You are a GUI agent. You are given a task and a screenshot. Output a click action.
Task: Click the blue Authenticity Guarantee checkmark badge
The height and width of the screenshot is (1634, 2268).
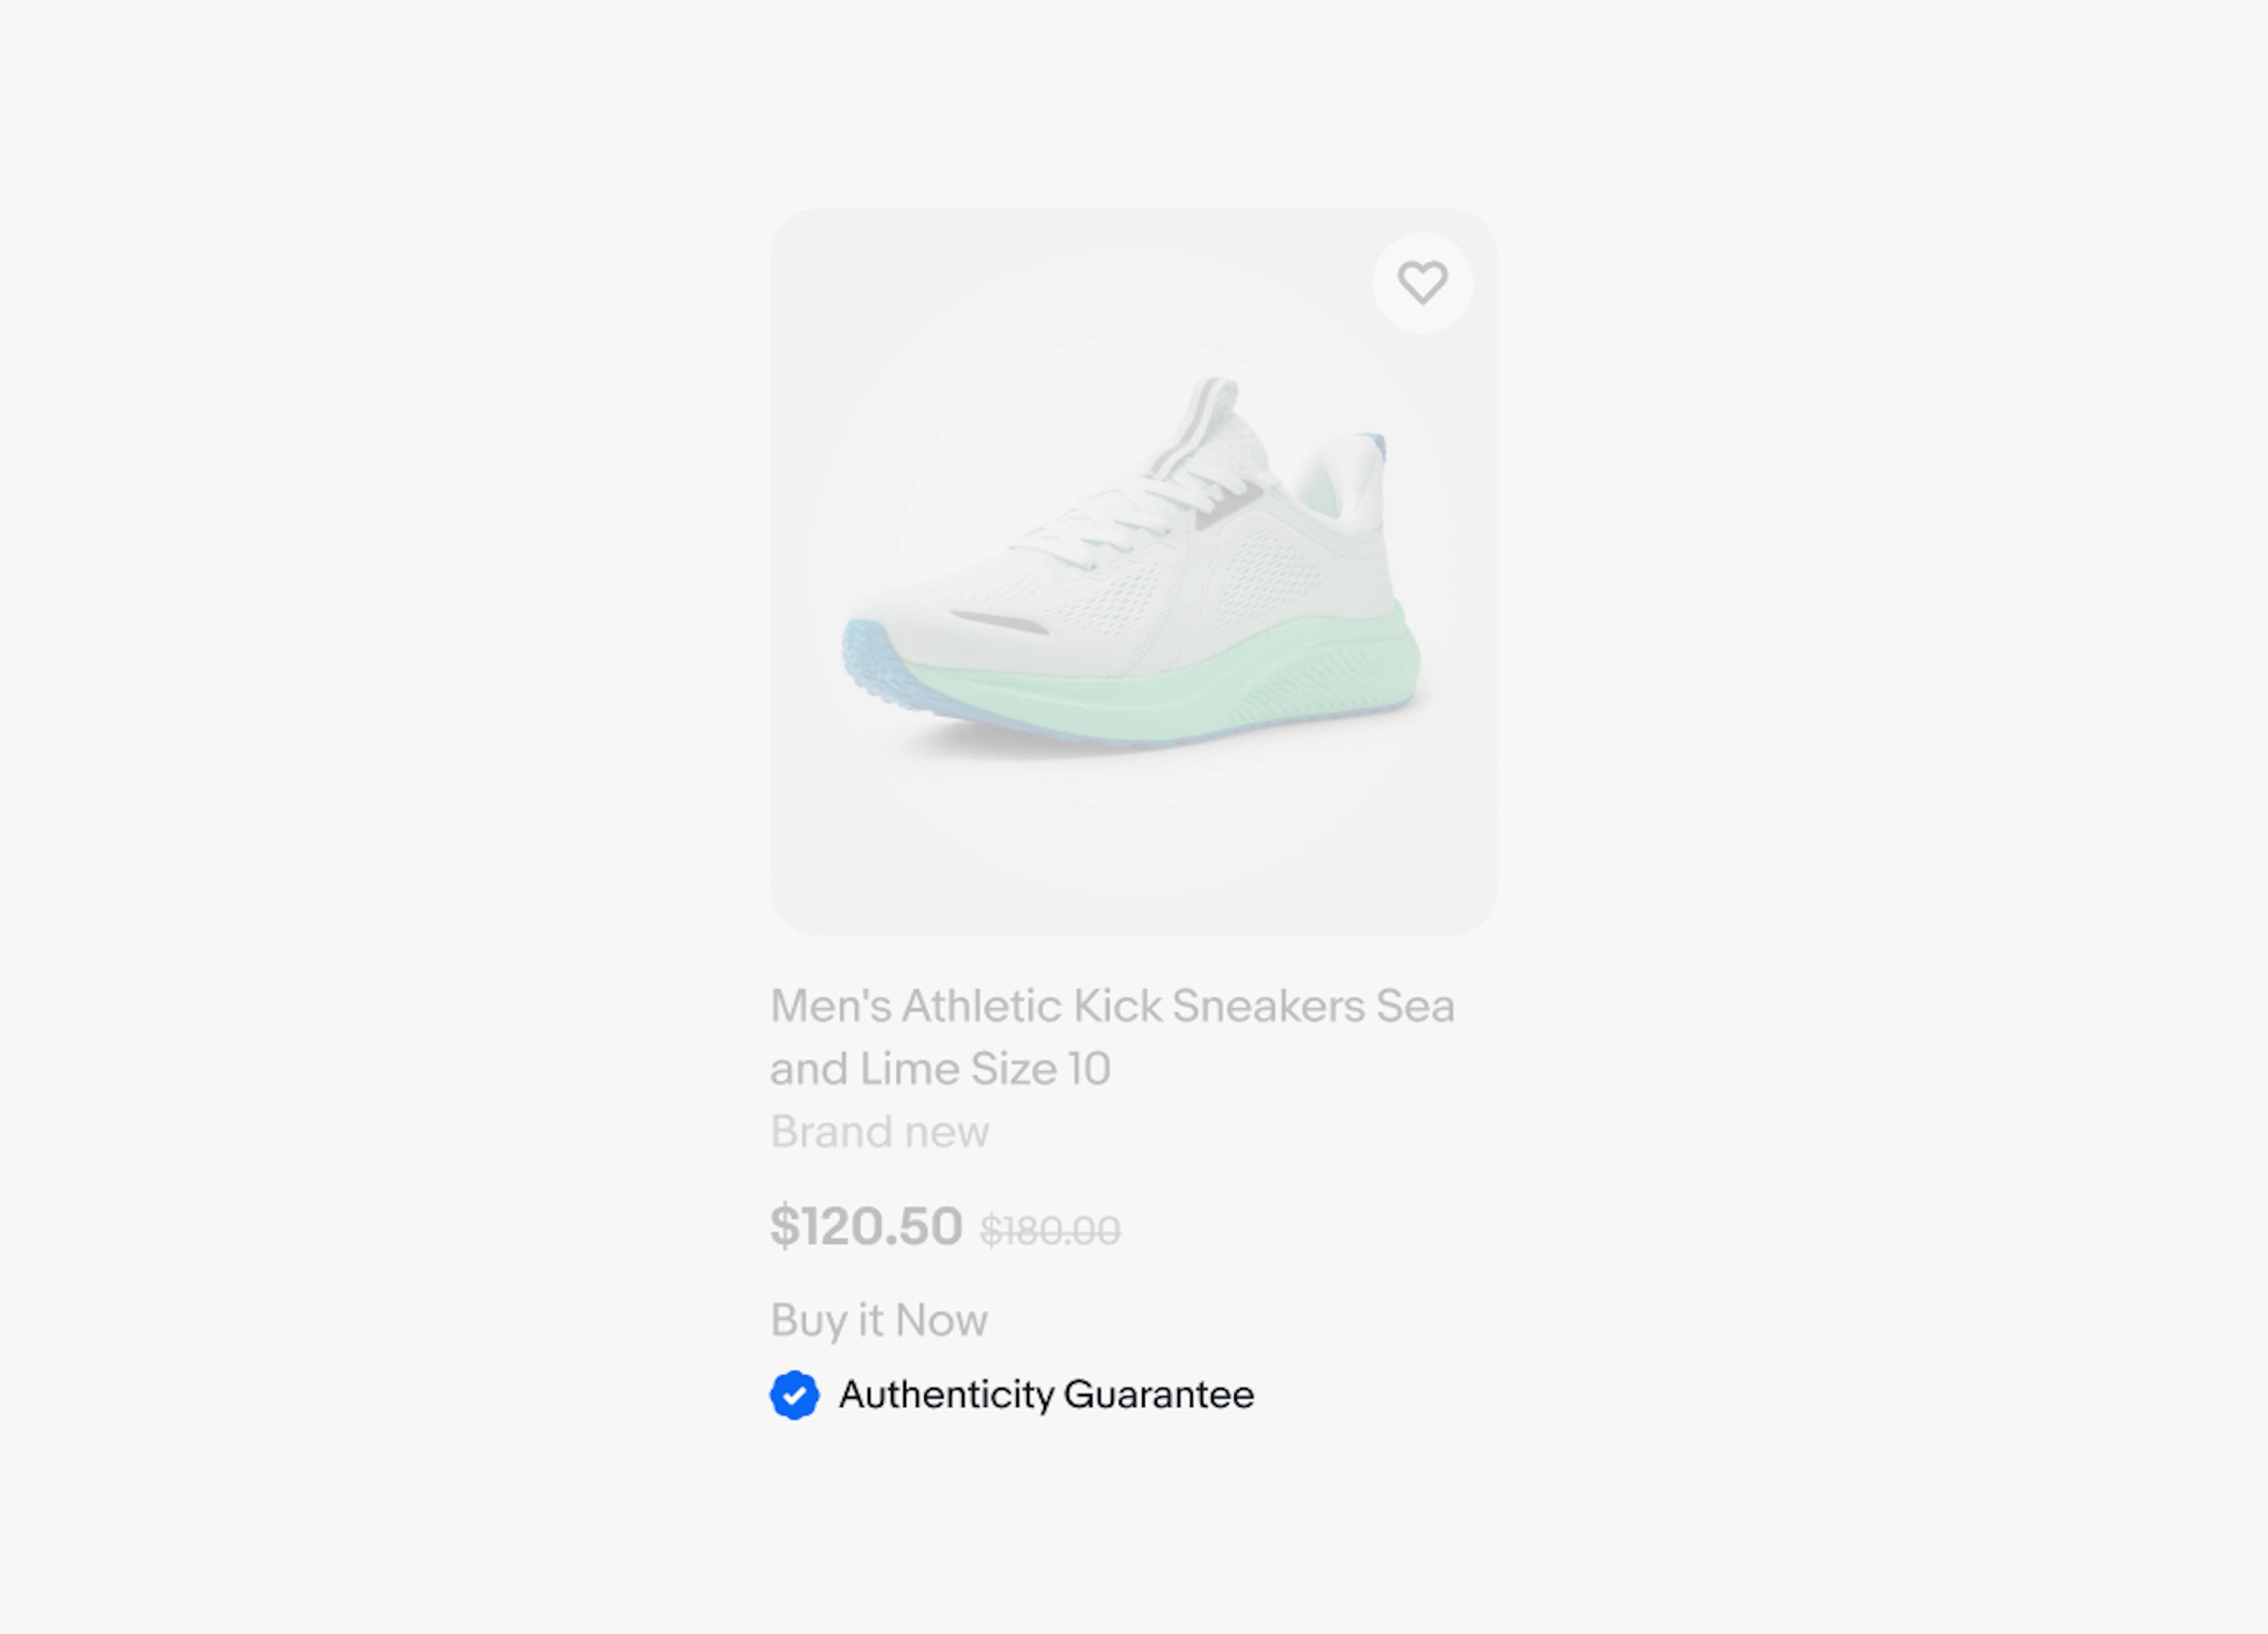[794, 1394]
